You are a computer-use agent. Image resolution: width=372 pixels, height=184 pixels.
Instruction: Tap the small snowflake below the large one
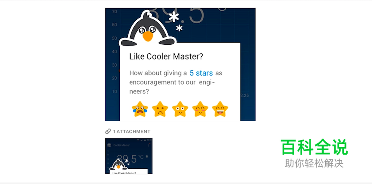179,28
